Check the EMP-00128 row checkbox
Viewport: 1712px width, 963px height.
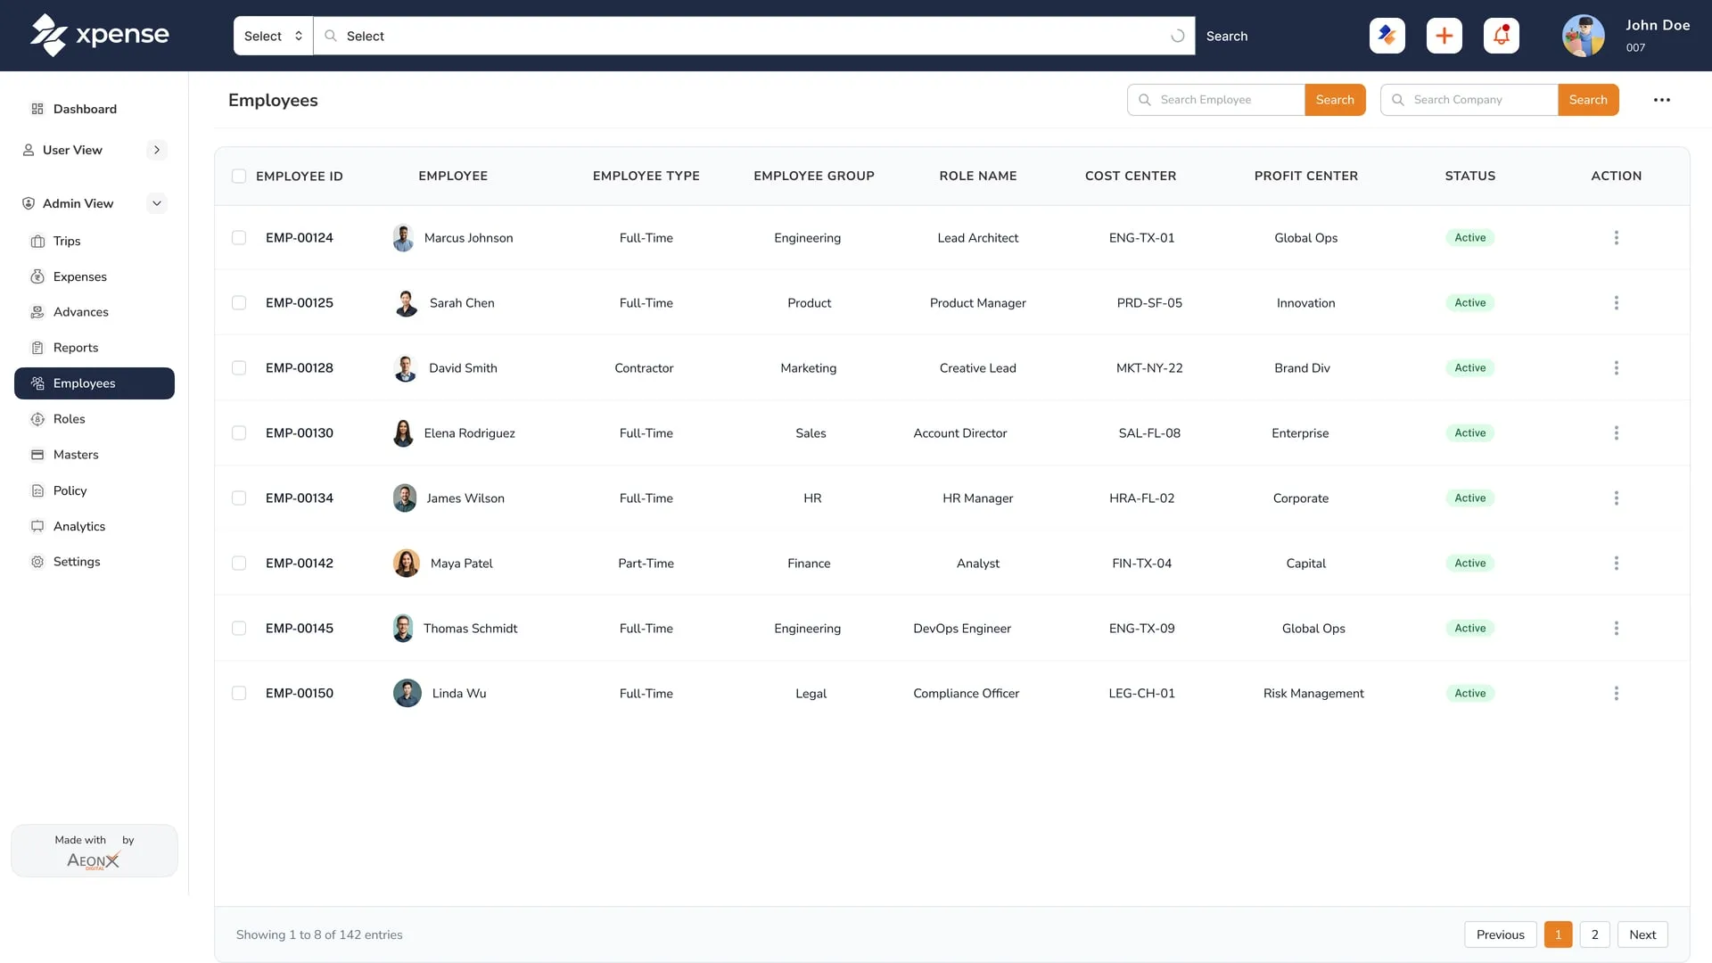tap(239, 368)
